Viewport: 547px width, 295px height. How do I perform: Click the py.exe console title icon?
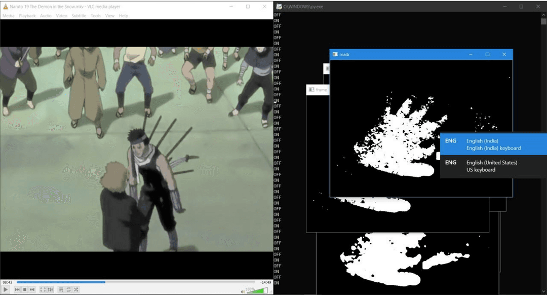[x=279, y=7]
